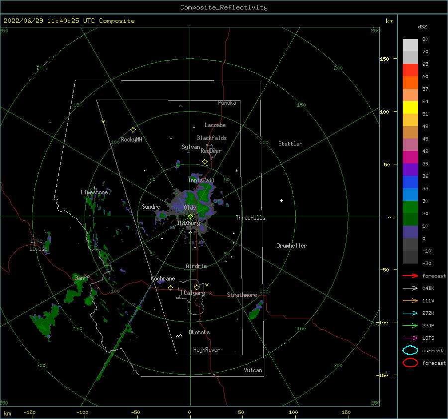
Task: Click the Limestone label
Action: point(94,192)
